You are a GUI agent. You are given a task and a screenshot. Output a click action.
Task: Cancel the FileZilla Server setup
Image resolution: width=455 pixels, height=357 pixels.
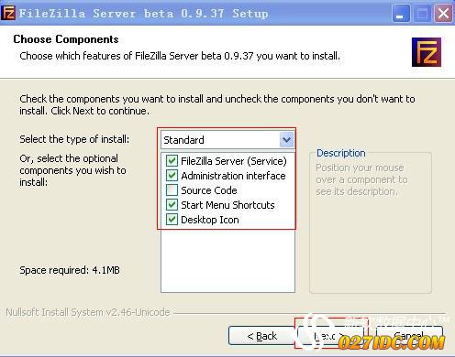(x=409, y=336)
